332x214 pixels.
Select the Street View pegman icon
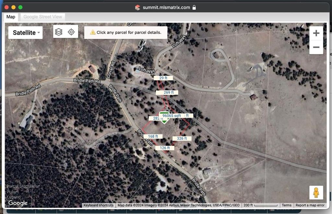(316, 193)
